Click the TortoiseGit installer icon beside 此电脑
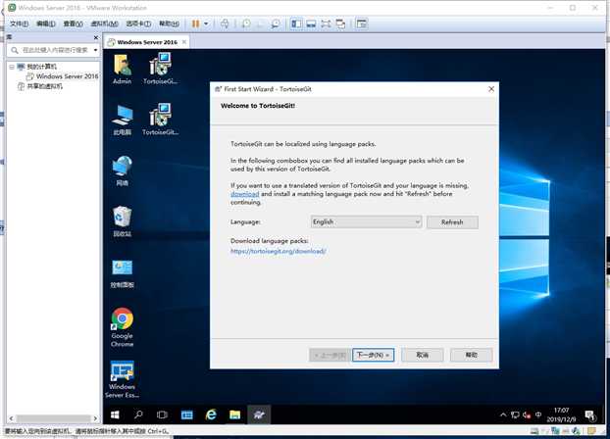The width and height of the screenshot is (610, 439). click(x=160, y=120)
